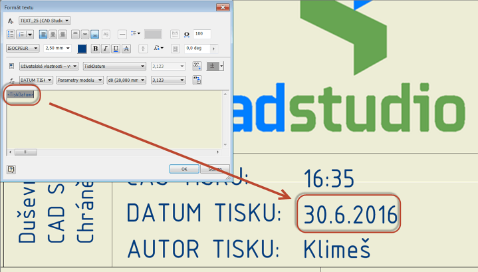Image resolution: width=478 pixels, height=272 pixels.
Task: Set vertical justification to top
Action: tap(75, 34)
